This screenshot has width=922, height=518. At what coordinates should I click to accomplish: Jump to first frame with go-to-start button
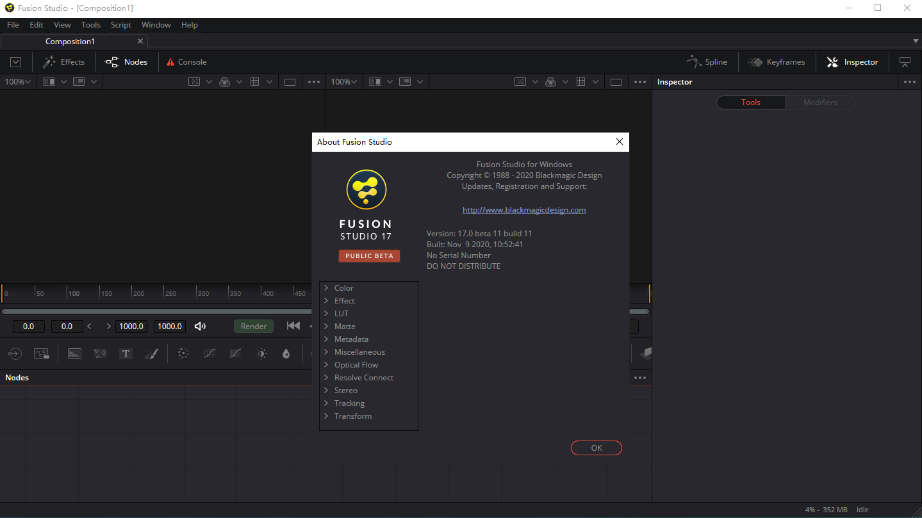tap(293, 326)
